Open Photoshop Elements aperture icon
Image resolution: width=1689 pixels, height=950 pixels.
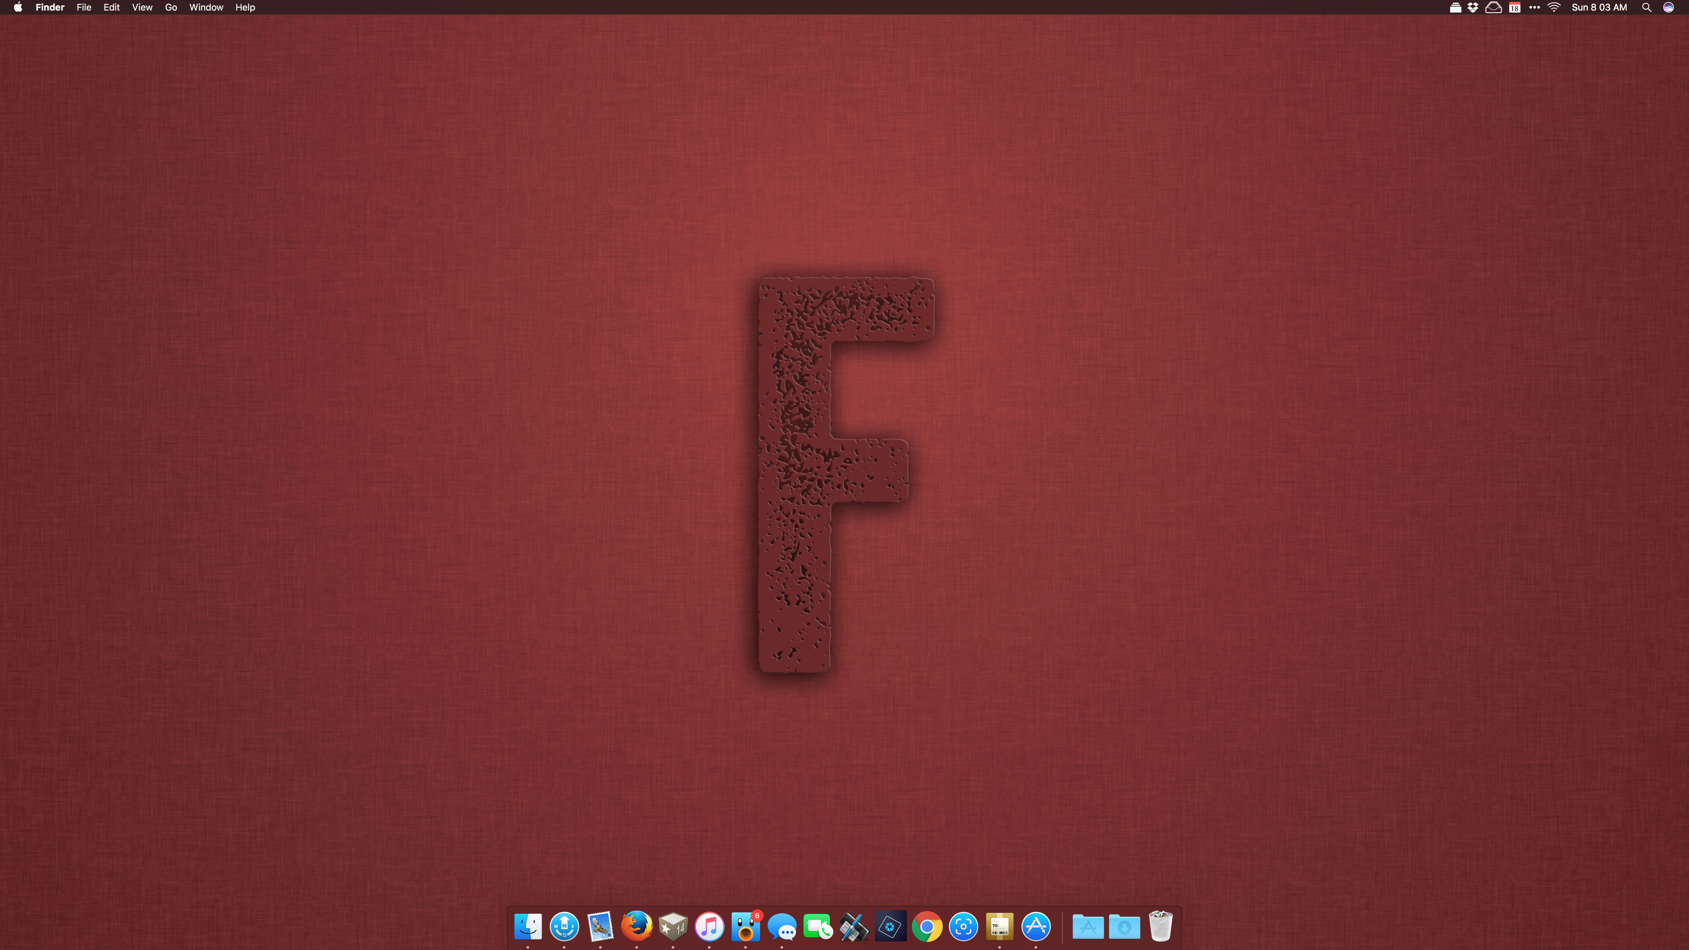pyautogui.click(x=890, y=926)
